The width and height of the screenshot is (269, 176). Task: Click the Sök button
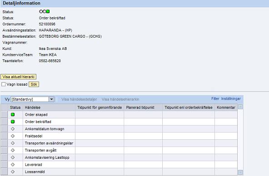point(34,84)
